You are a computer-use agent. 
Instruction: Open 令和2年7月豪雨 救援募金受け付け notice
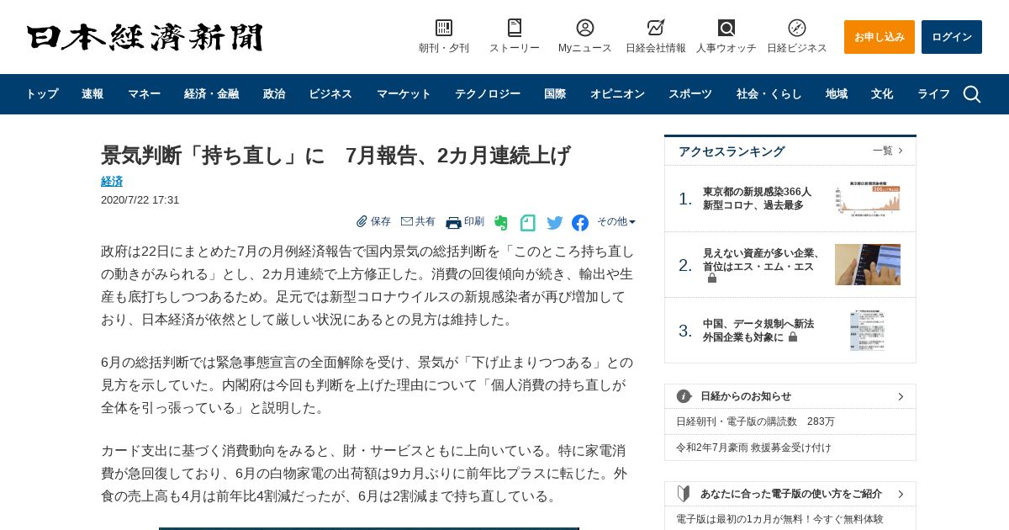(x=753, y=448)
